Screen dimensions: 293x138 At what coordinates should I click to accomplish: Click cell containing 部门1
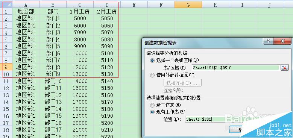pos(53,18)
